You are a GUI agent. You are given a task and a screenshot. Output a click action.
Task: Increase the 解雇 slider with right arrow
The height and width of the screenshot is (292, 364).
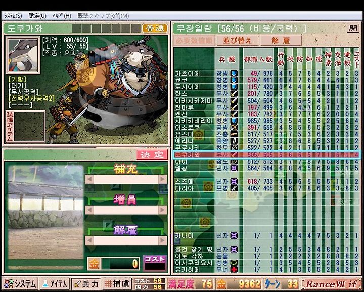click(x=163, y=240)
